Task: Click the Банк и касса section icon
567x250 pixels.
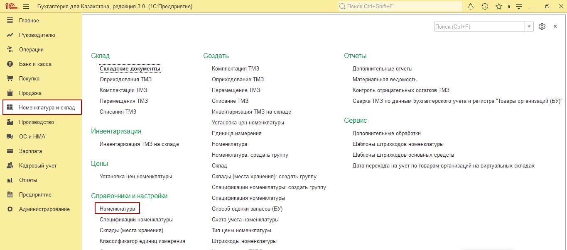Action: [10, 64]
